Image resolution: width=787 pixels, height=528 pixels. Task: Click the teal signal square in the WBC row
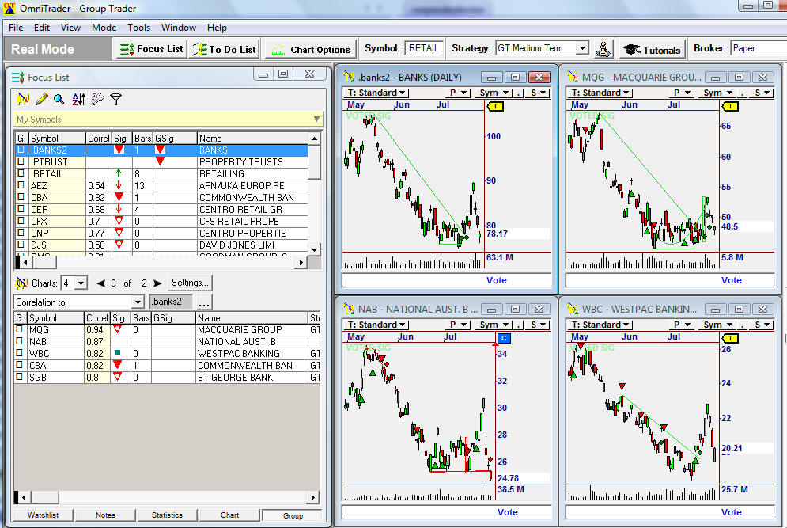pos(117,353)
